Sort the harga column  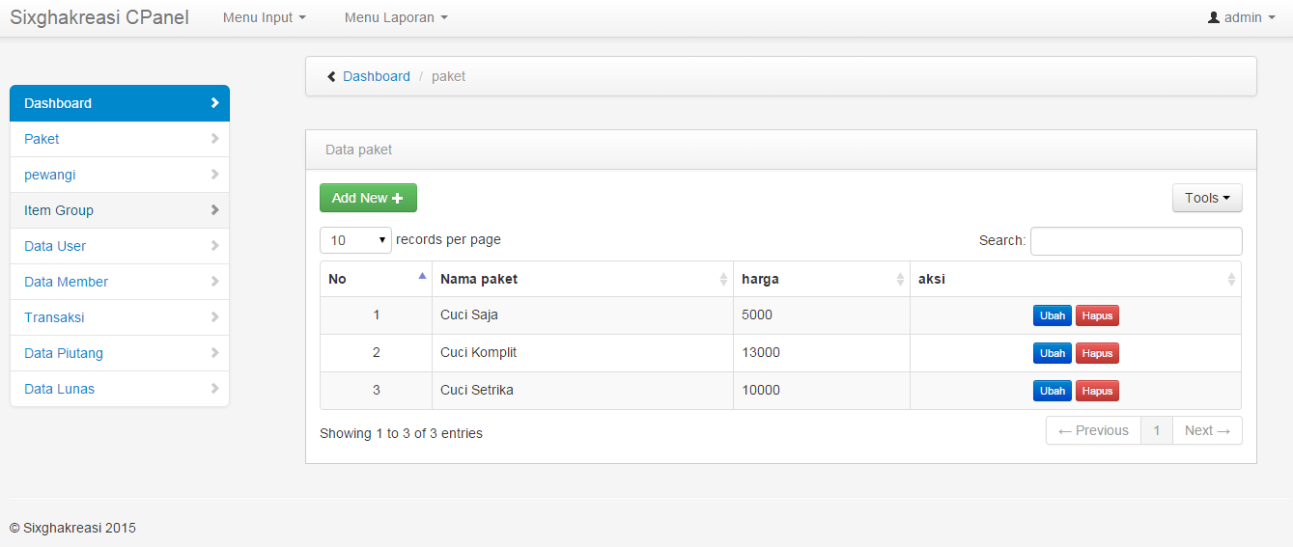[x=900, y=279]
